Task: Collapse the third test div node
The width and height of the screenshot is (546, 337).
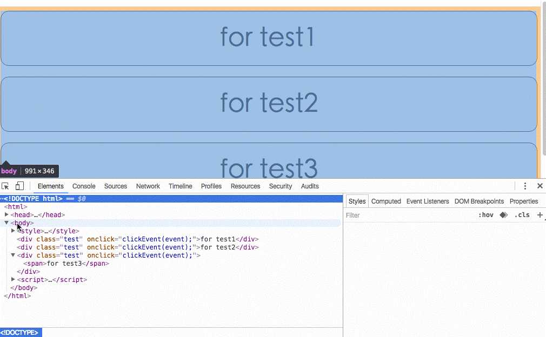Action: [13, 255]
